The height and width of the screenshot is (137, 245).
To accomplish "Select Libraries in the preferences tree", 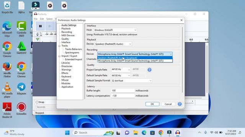I will 65,63.
